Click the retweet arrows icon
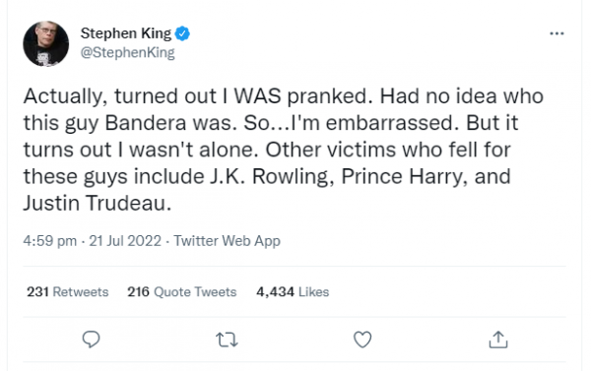591x371 pixels. pos(227,340)
